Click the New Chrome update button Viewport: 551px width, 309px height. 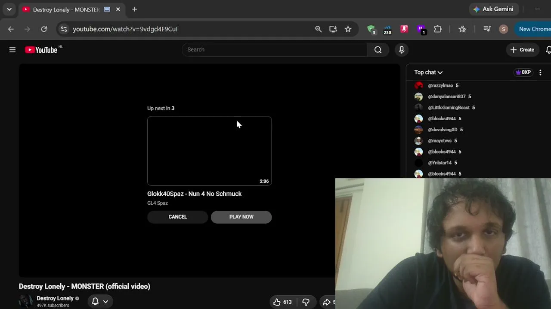pyautogui.click(x=533, y=29)
